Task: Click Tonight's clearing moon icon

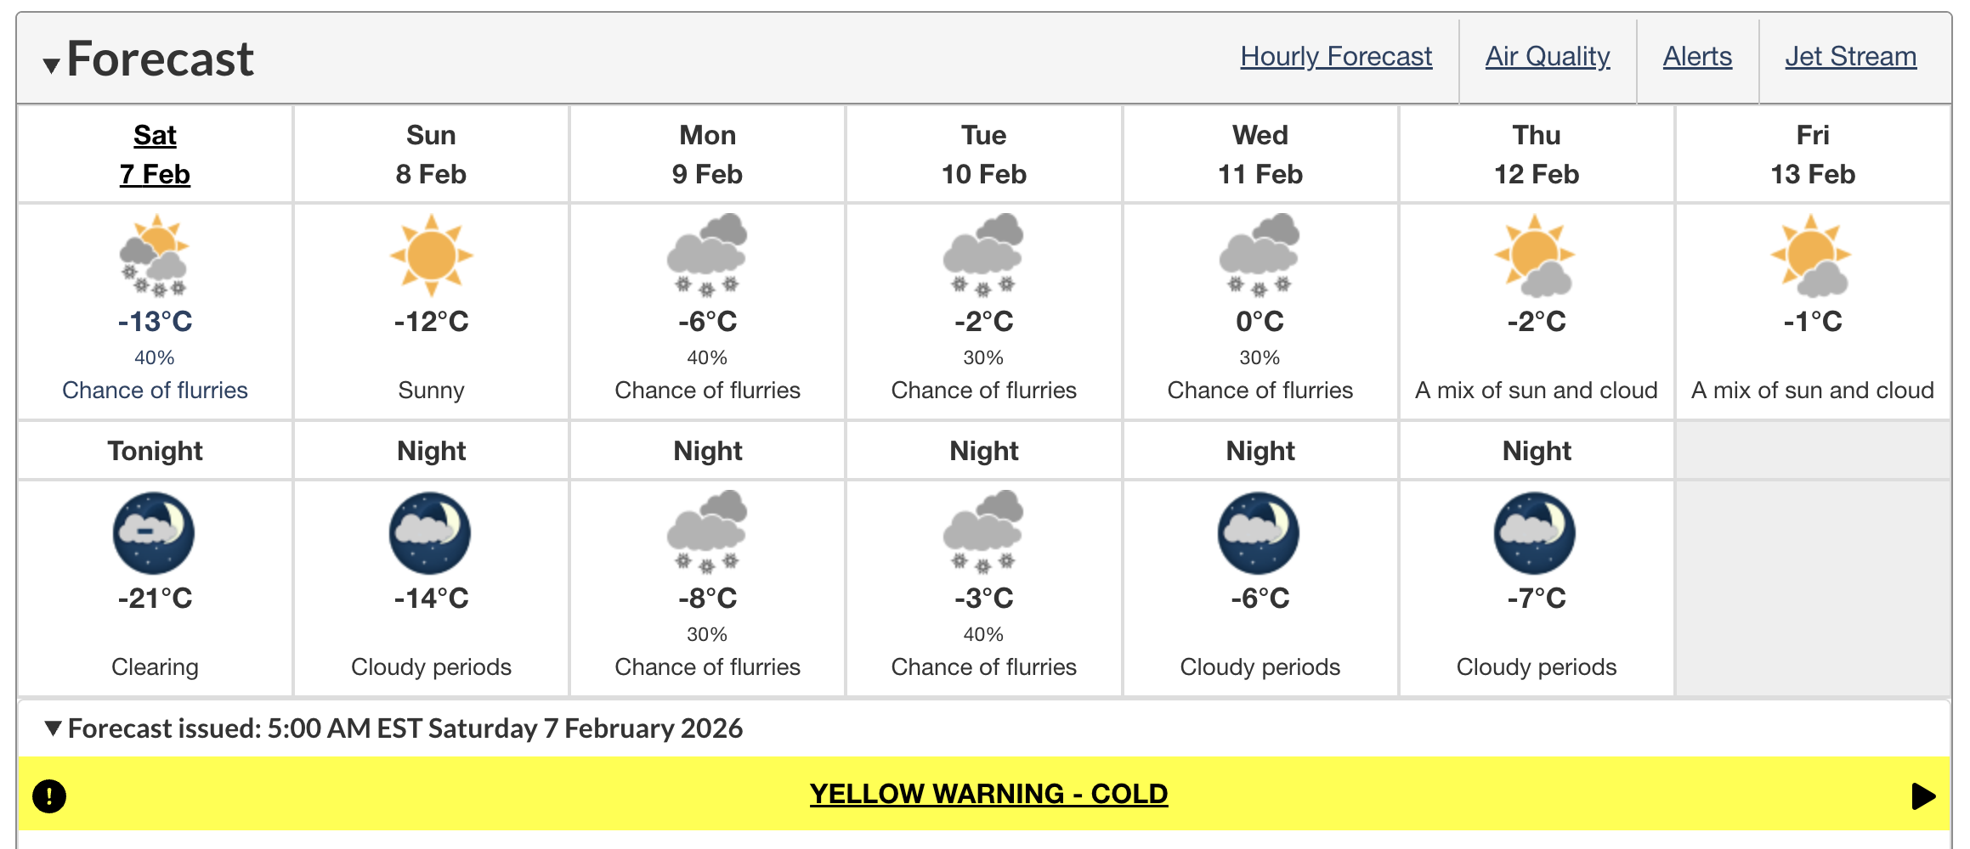Action: [x=154, y=533]
